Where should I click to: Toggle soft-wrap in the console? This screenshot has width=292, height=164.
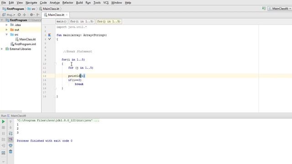10,133
